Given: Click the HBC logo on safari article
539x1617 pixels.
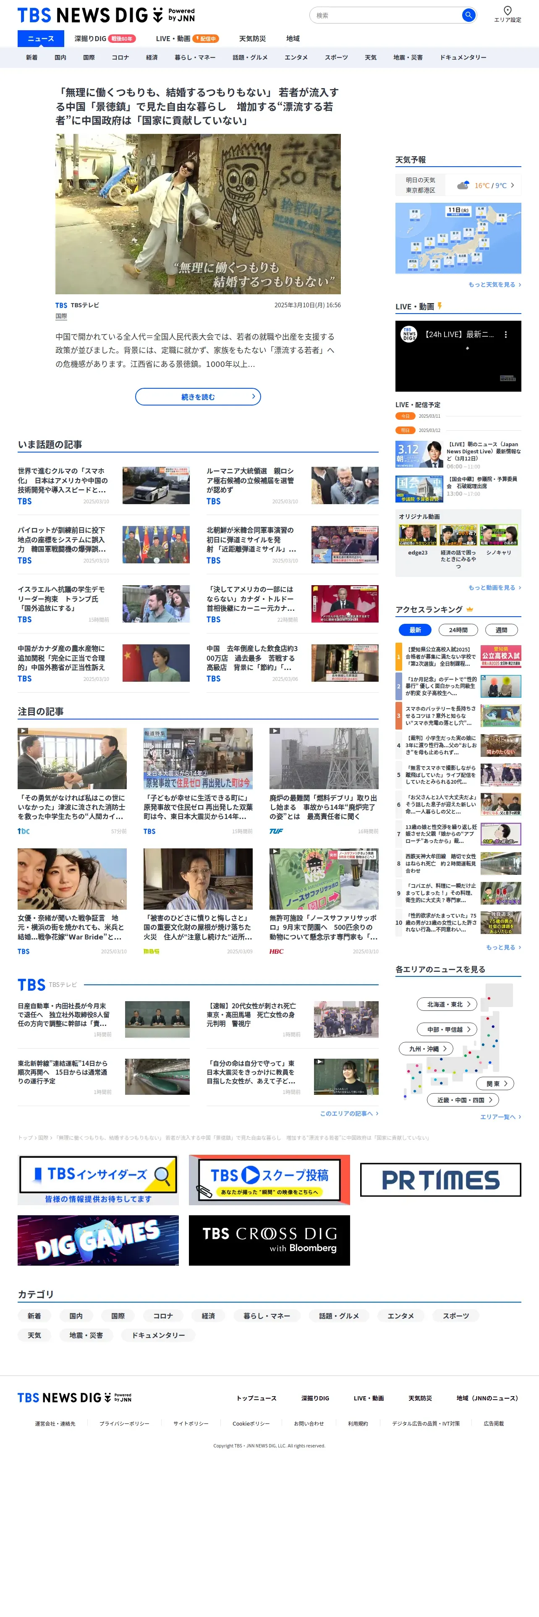Looking at the screenshot, I should 276,951.
